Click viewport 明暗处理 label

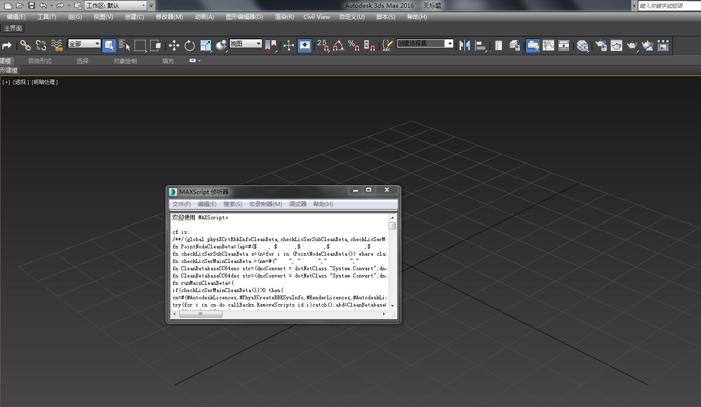(45, 82)
